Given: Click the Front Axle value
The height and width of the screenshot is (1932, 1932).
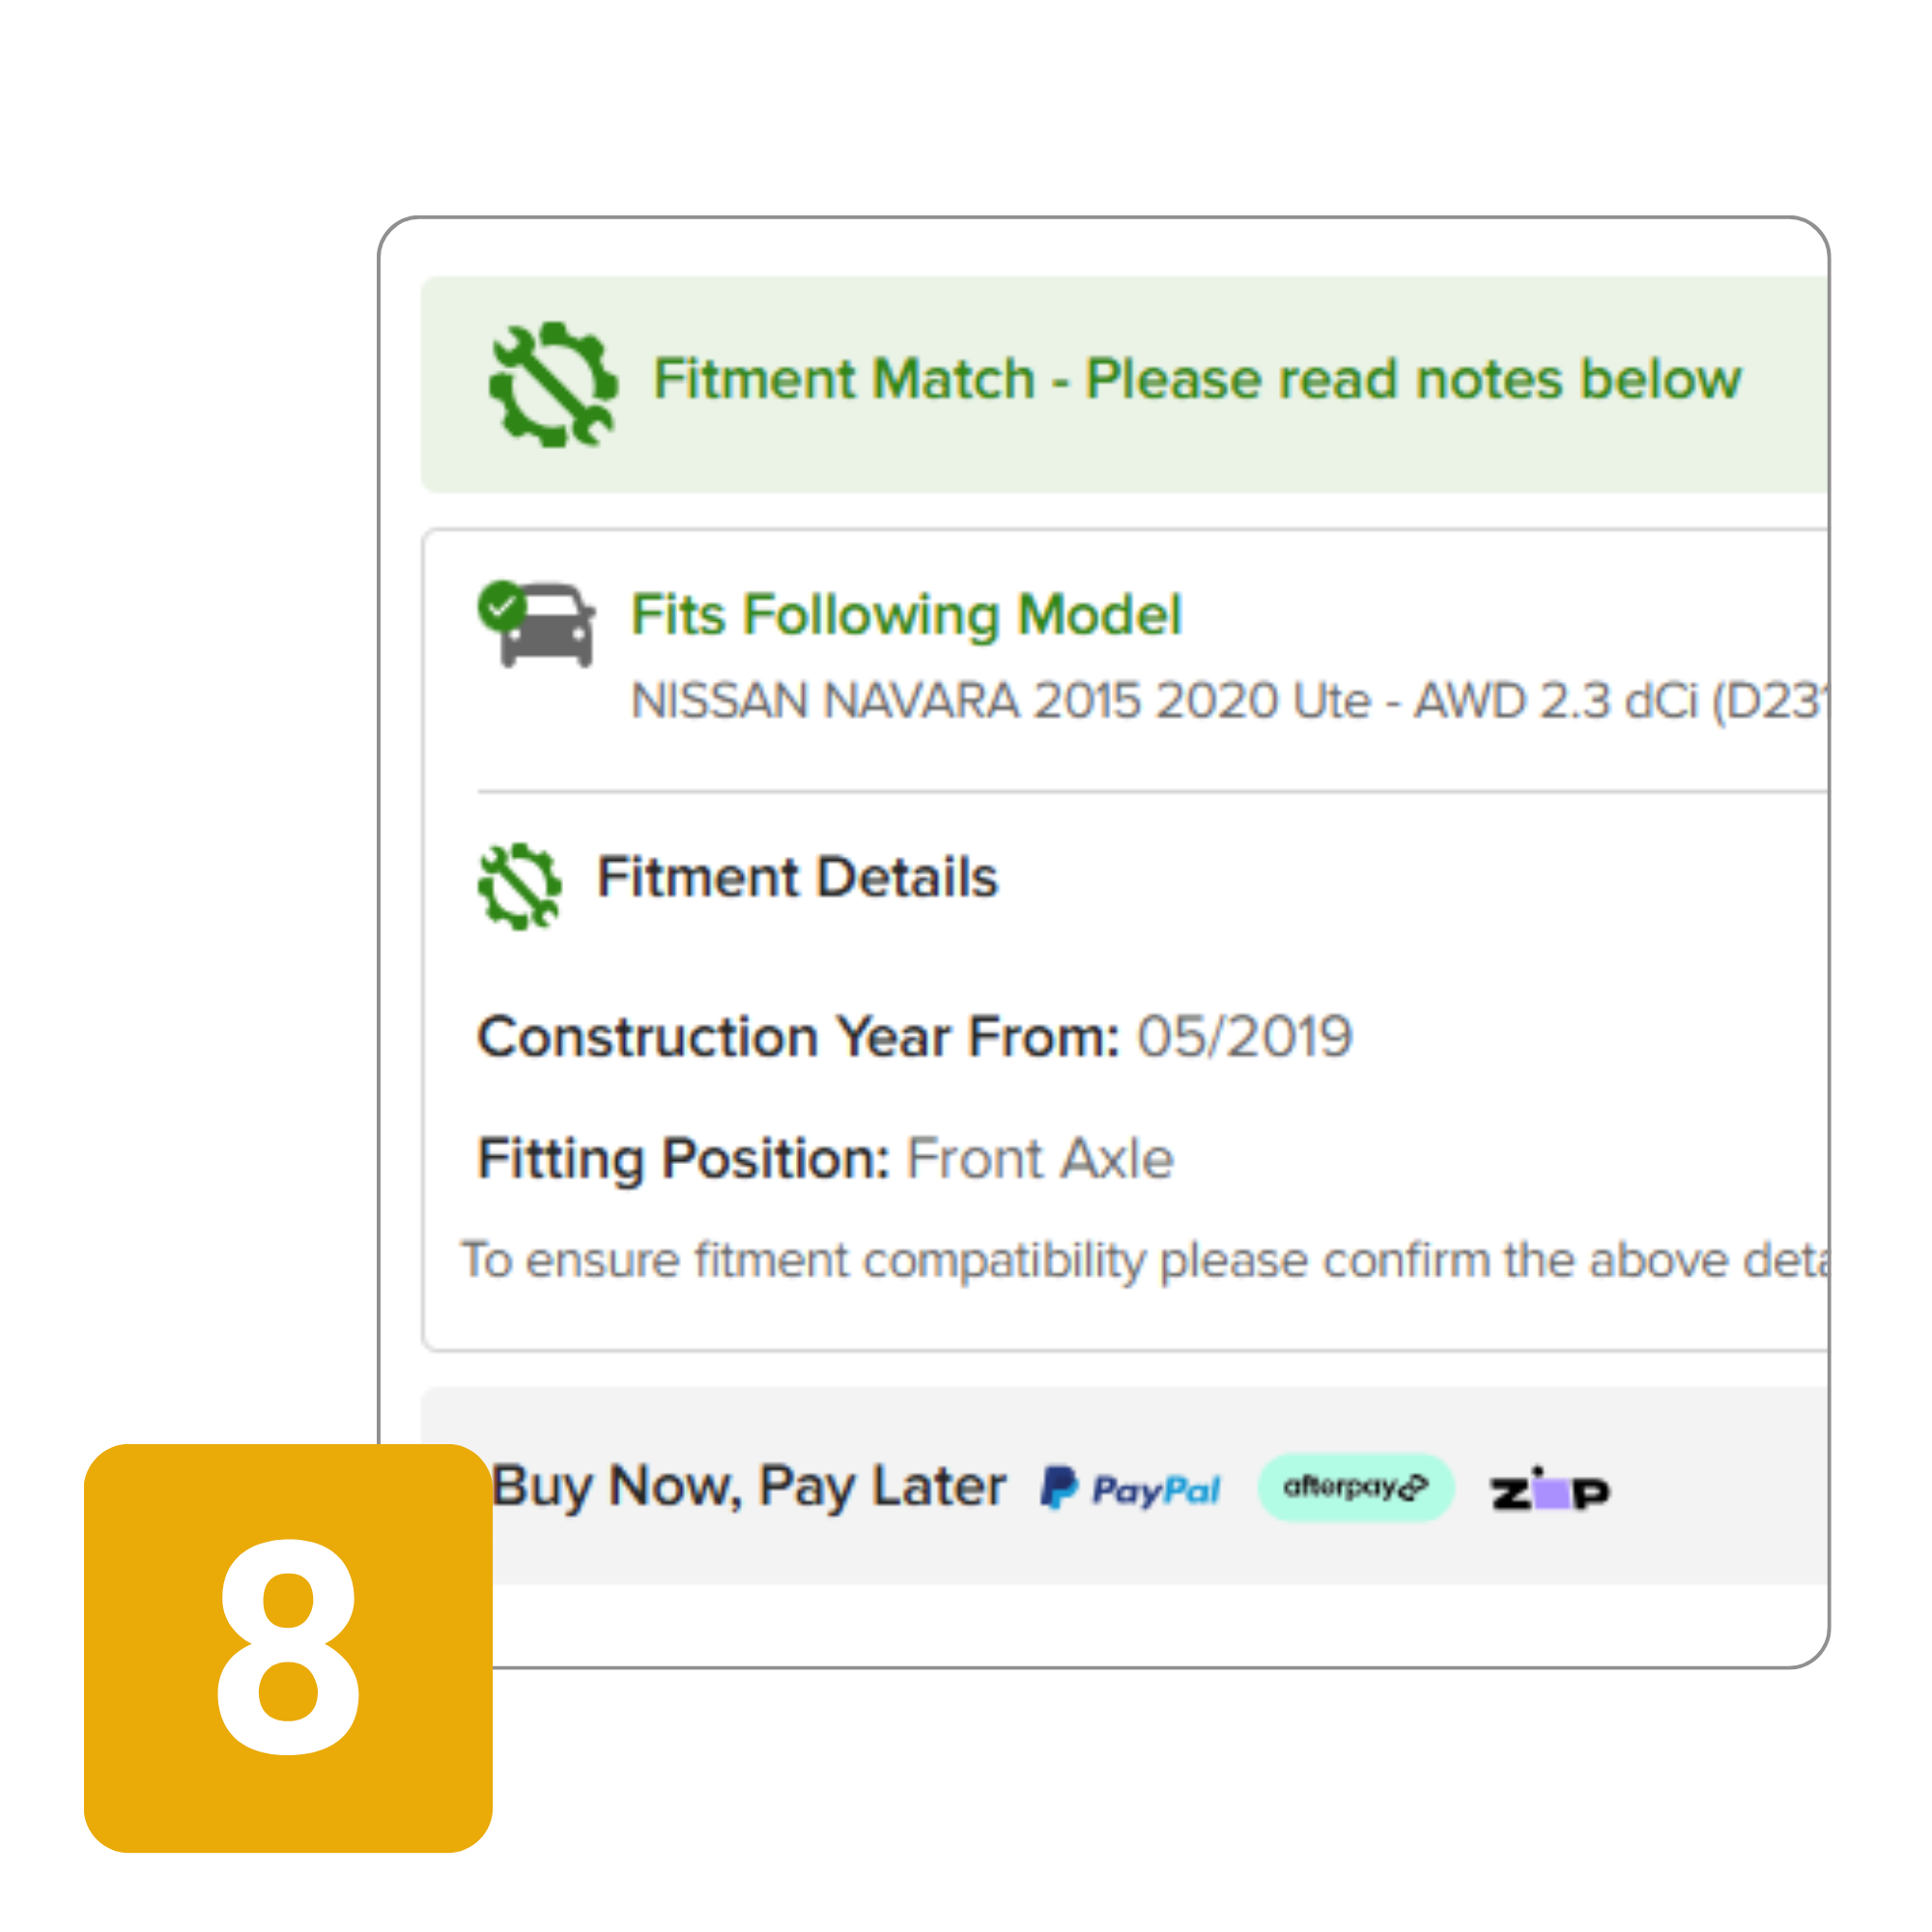Looking at the screenshot, I should (x=1040, y=1159).
